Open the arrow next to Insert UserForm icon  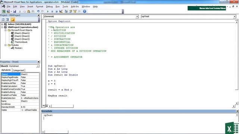11,12
